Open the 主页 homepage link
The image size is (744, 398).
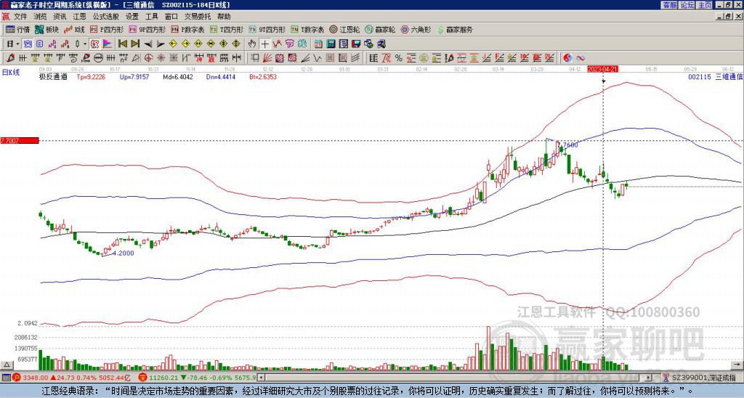pos(705,5)
